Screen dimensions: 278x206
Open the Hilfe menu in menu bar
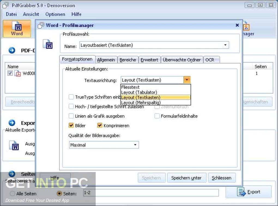coord(76,14)
